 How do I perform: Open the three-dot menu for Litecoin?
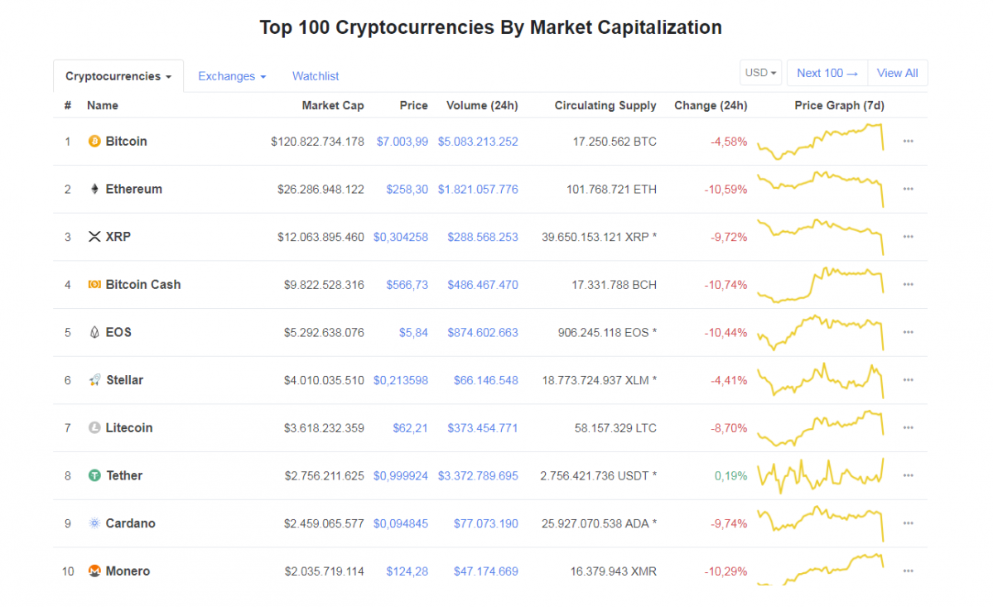(x=908, y=428)
